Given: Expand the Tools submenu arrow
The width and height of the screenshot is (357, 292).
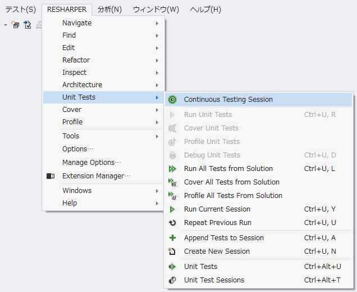Looking at the screenshot, I should (157, 136).
